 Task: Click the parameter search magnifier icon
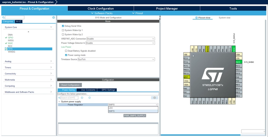59,98
